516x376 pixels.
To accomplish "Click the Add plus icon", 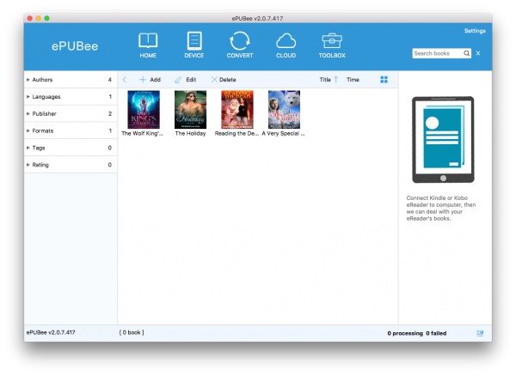I will (x=143, y=80).
